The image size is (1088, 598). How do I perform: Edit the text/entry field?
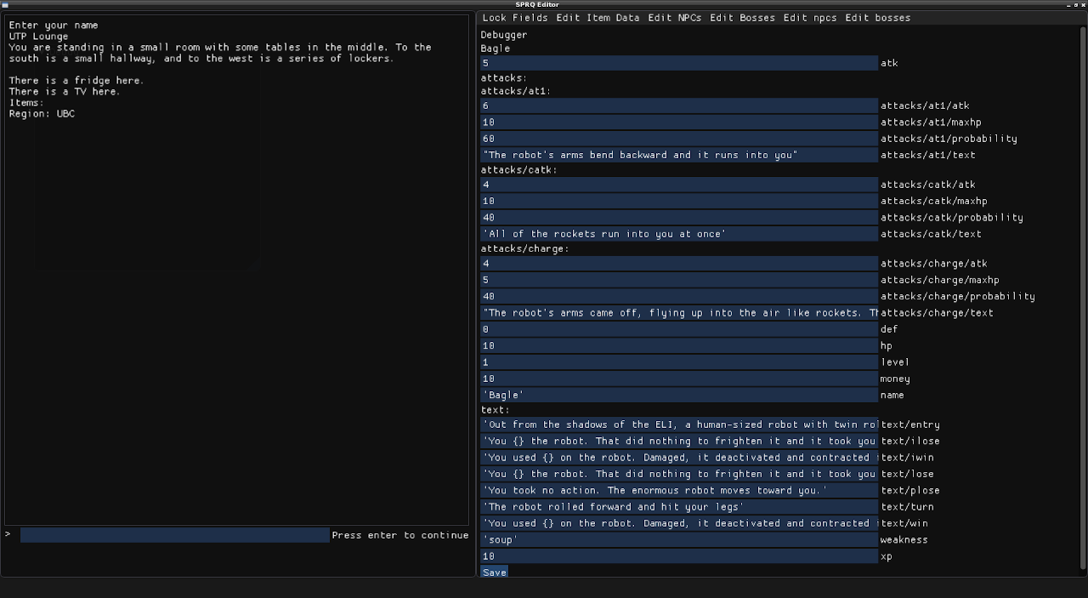point(678,424)
